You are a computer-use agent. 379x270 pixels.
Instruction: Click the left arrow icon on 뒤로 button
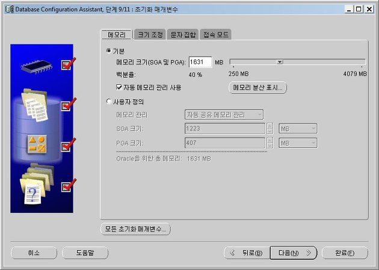click(232, 253)
